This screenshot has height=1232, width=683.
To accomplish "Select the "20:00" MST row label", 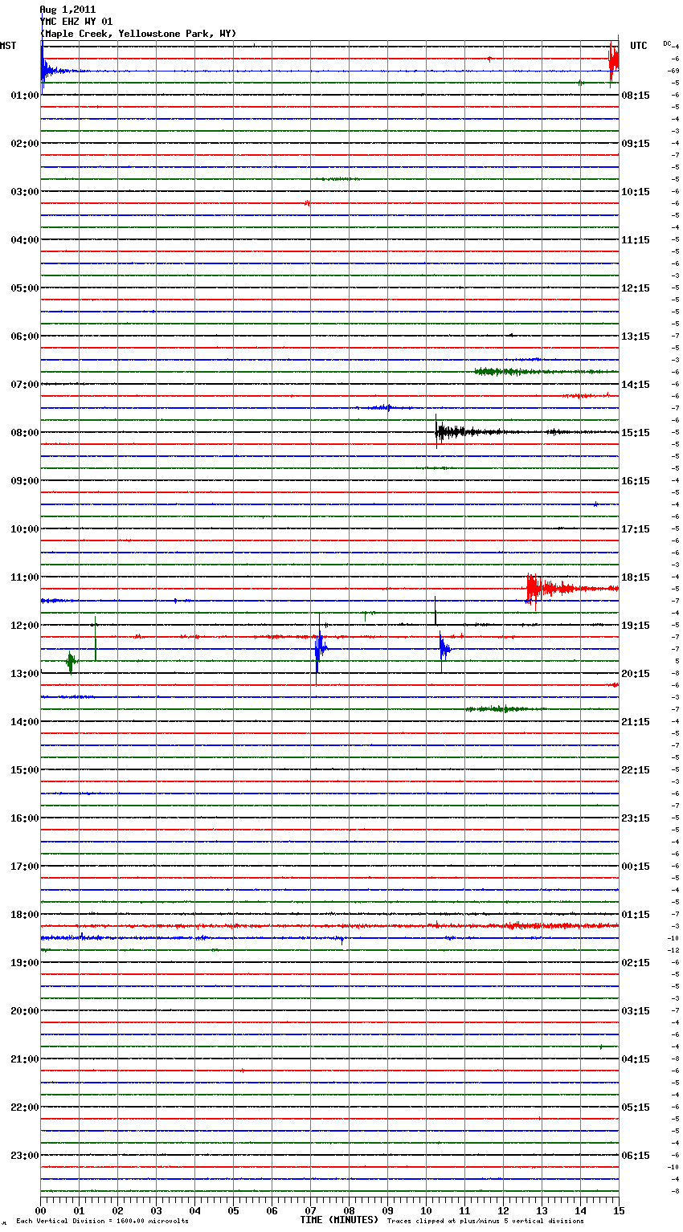I will point(25,1011).
